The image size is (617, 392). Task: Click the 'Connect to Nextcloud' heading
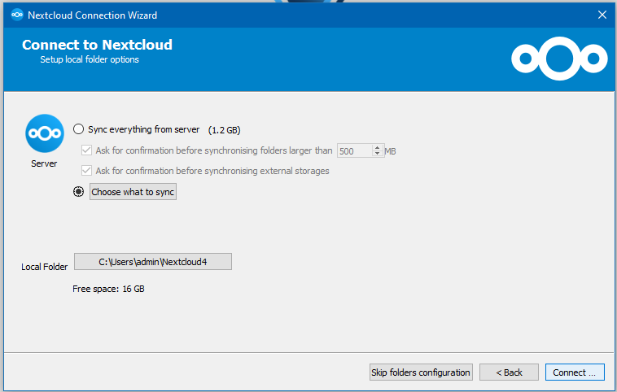click(97, 45)
